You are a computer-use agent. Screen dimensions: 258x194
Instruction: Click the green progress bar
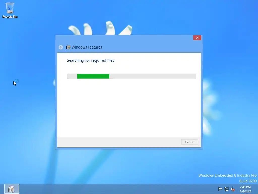[131, 76]
